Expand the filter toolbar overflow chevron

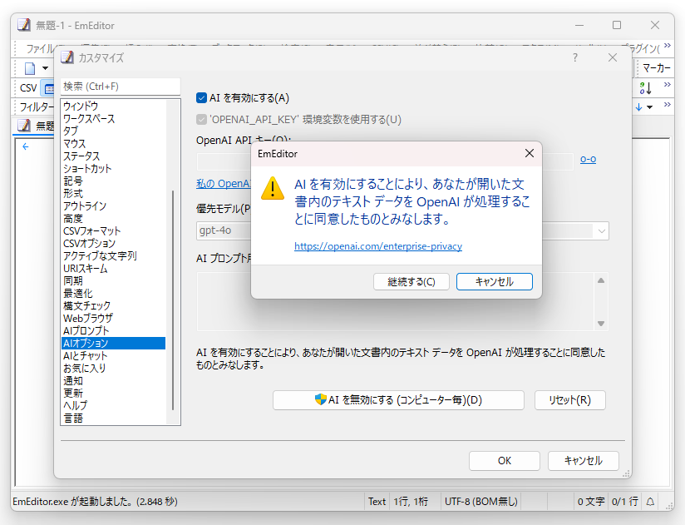click(667, 104)
